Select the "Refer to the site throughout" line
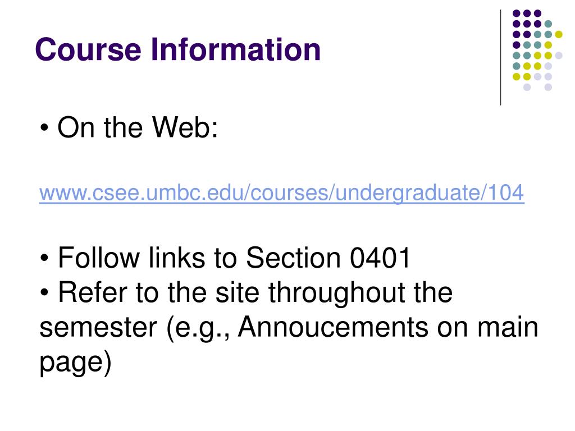 255,293
